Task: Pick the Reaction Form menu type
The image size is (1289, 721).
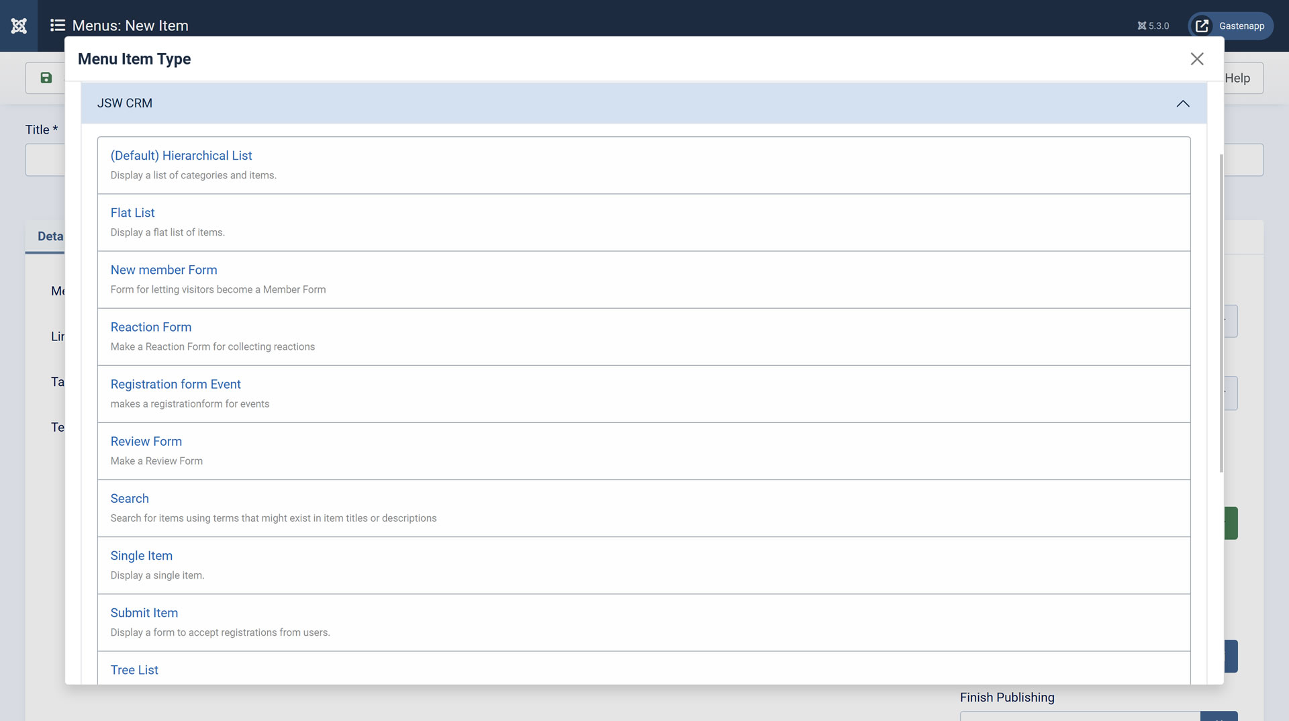Action: click(151, 327)
